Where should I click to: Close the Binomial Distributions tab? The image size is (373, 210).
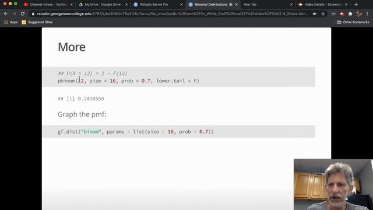236,5
